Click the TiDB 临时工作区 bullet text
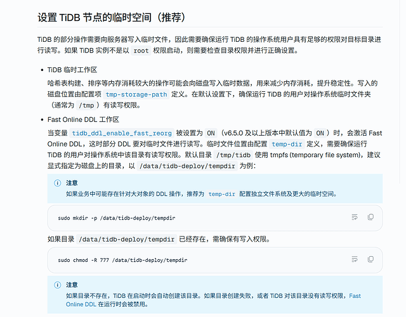Viewport: 406px width, 317px height. tap(72, 70)
